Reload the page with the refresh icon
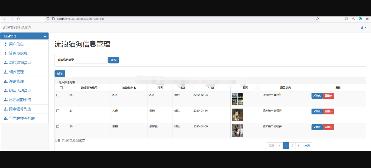 (x=19, y=19)
